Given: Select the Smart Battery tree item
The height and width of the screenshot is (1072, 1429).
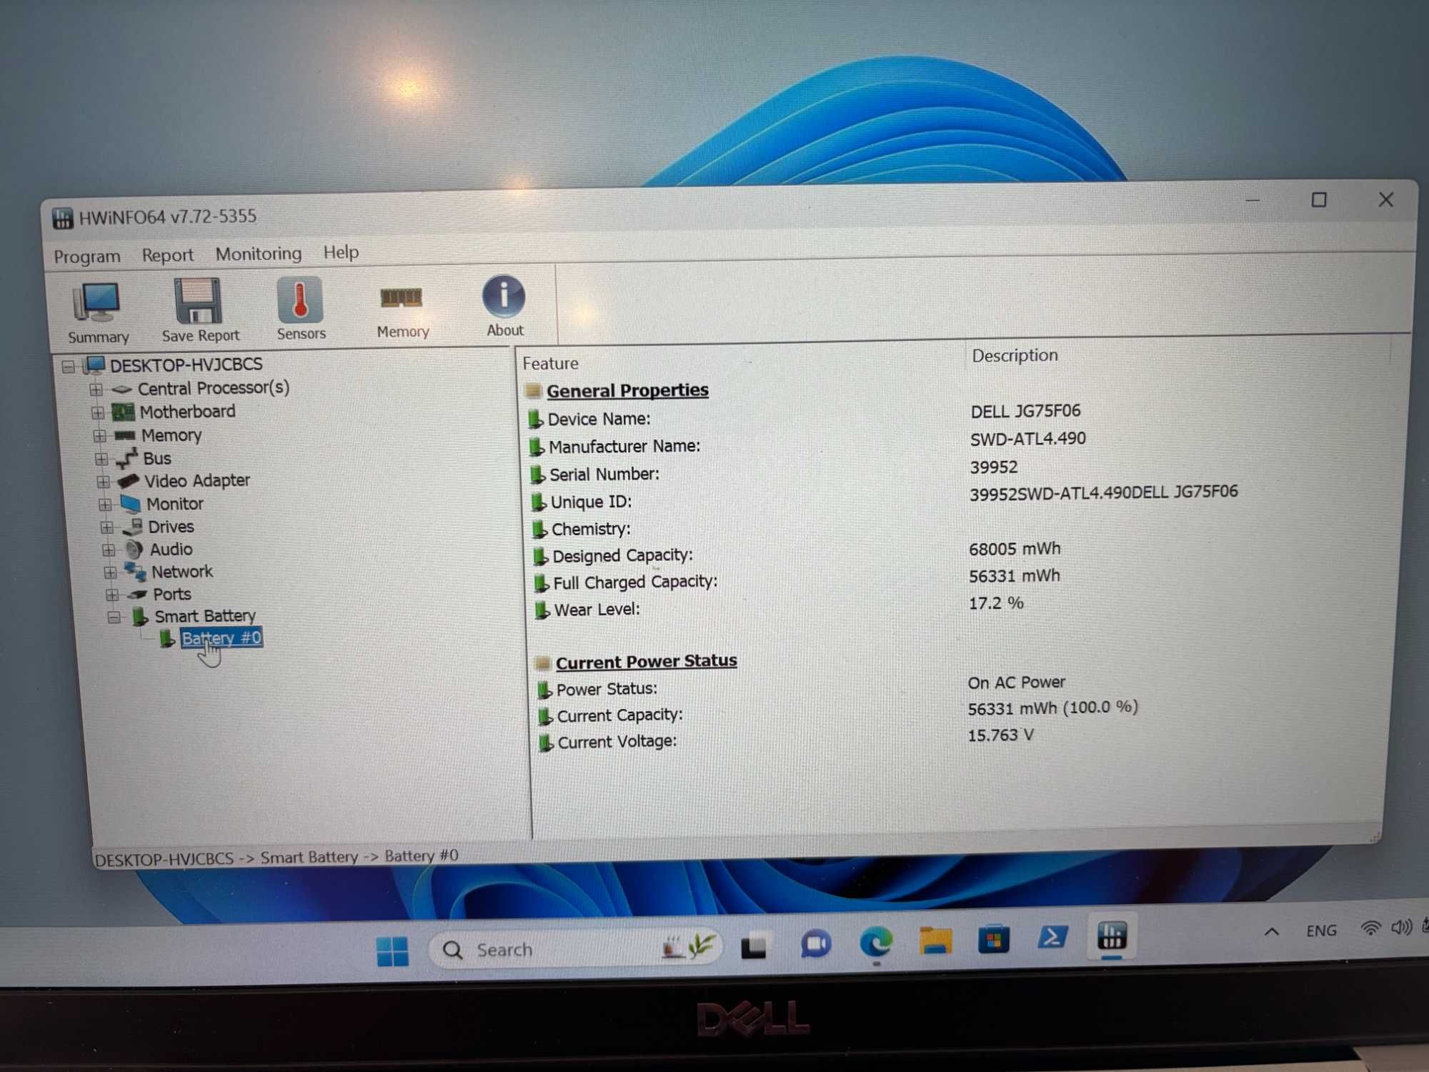Looking at the screenshot, I should 205,616.
